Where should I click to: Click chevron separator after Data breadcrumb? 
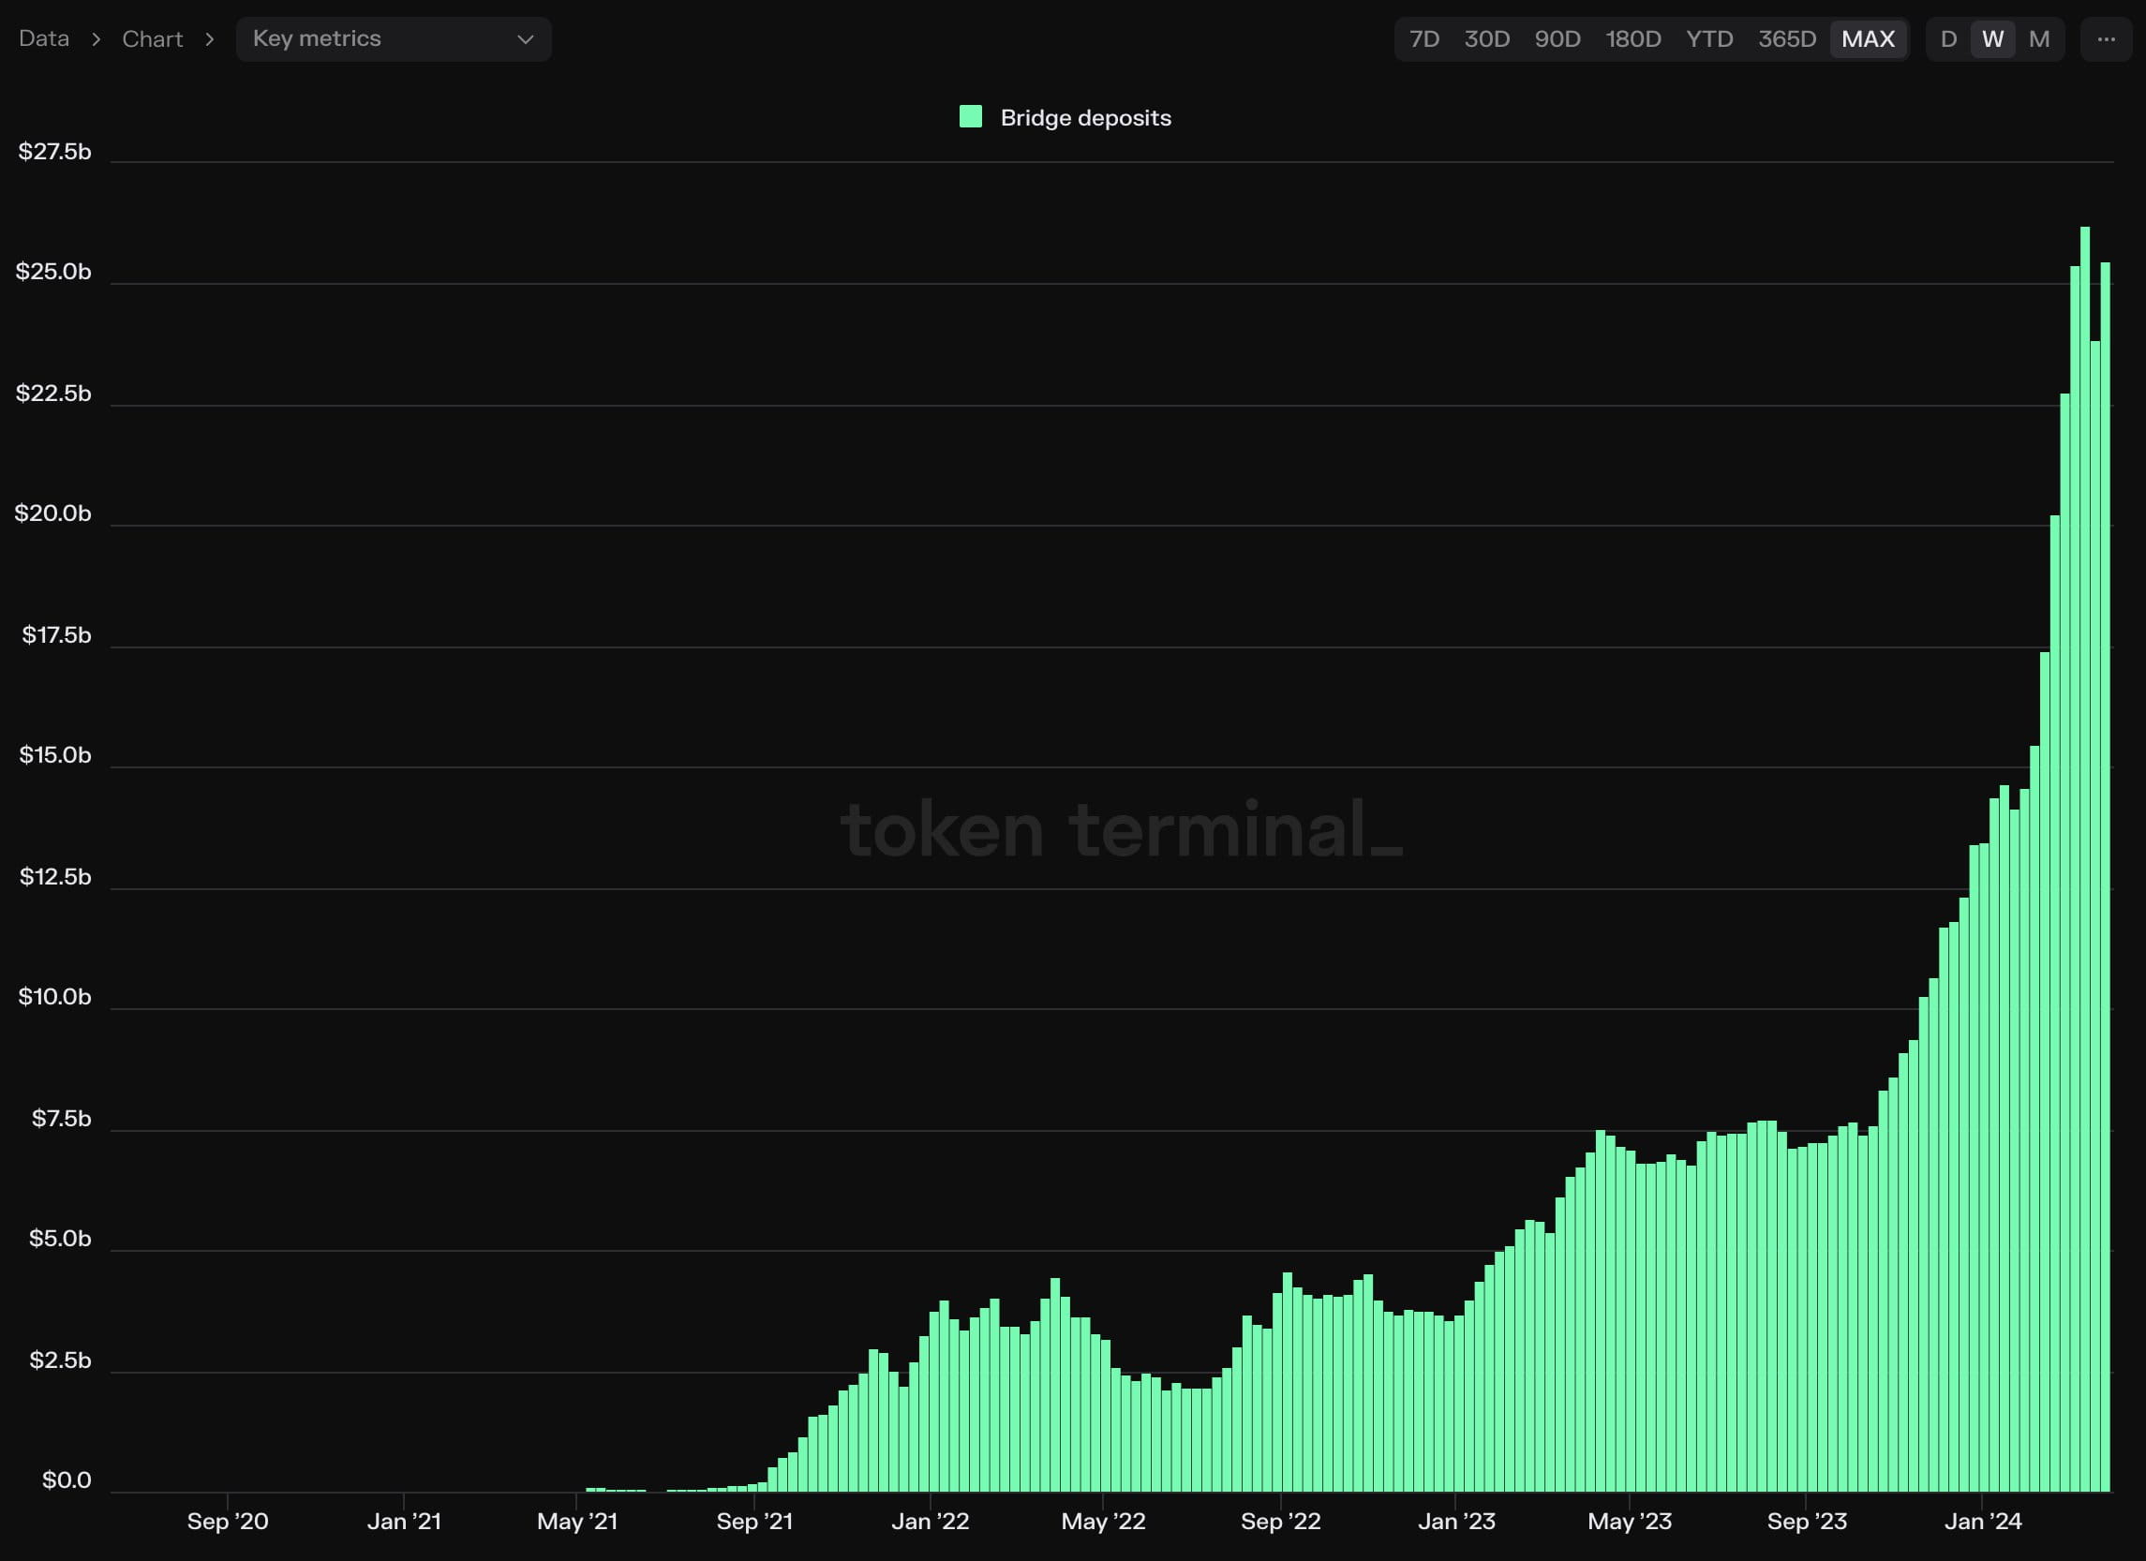tap(96, 39)
